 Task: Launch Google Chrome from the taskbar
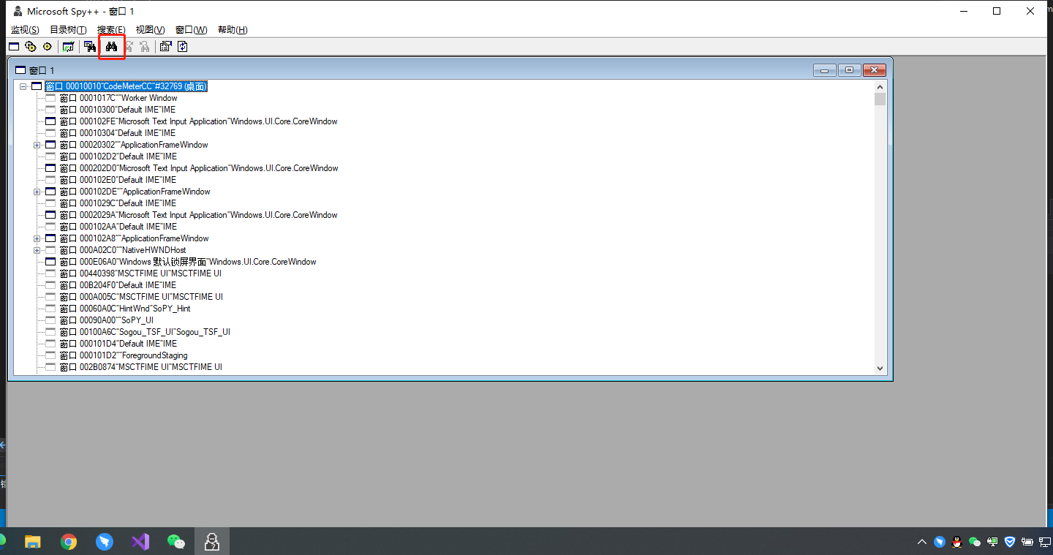coord(69,541)
